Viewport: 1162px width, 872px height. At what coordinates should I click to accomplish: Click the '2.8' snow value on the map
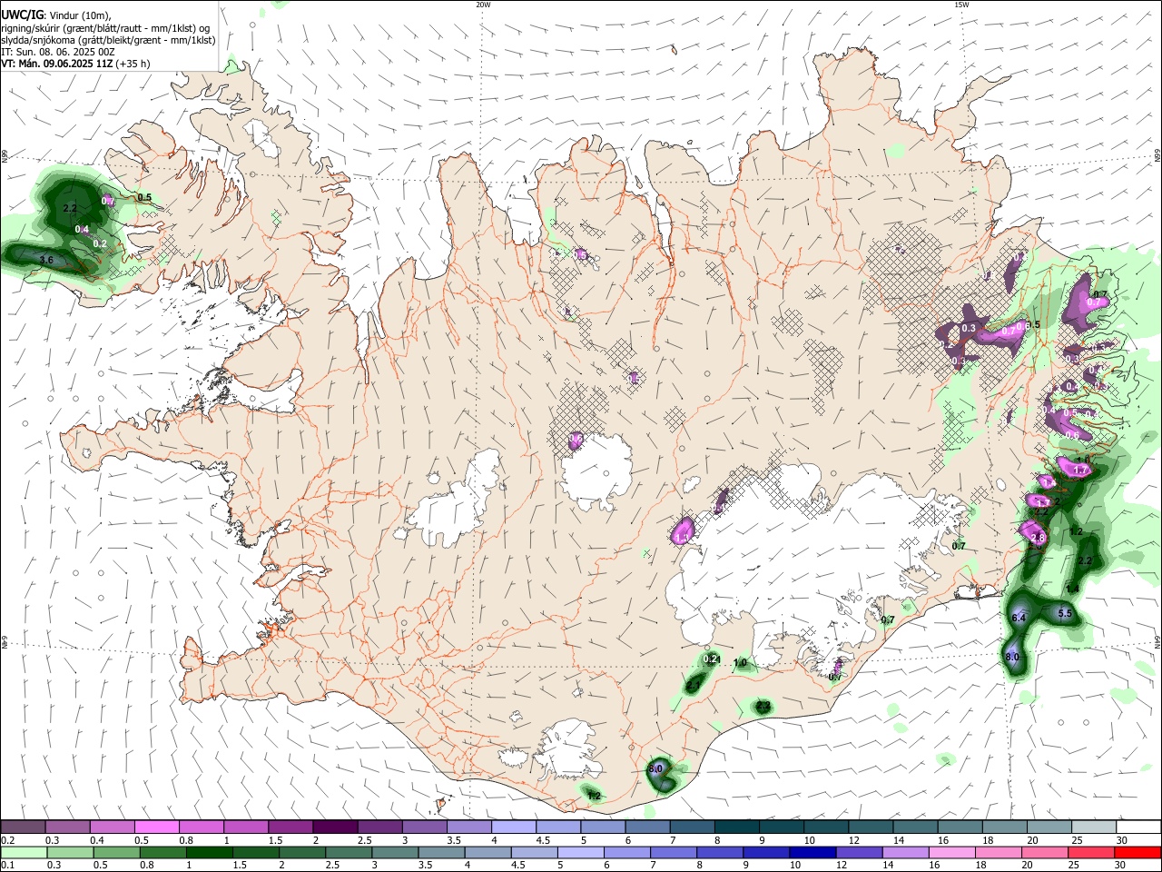click(1039, 538)
